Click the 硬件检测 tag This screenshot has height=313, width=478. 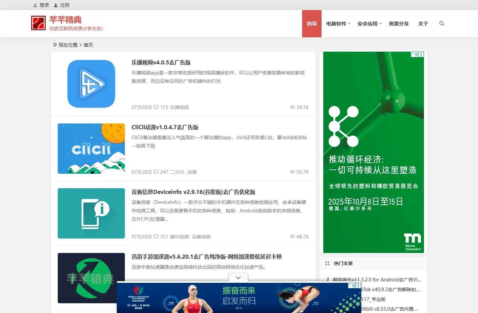coord(179,237)
